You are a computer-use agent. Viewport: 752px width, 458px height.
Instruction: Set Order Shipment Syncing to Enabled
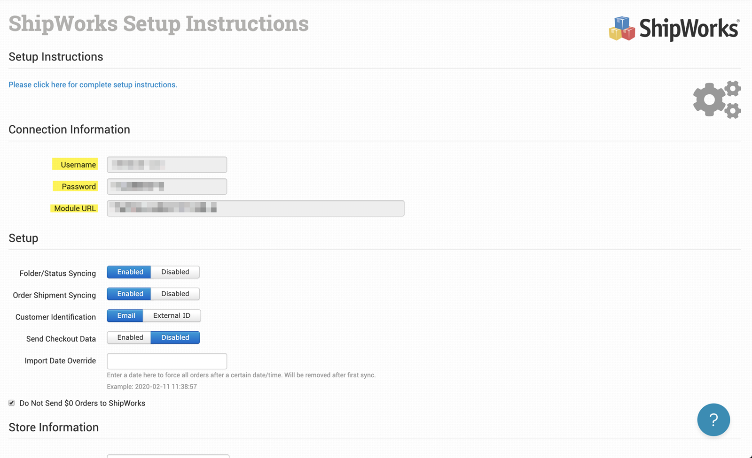(x=129, y=294)
